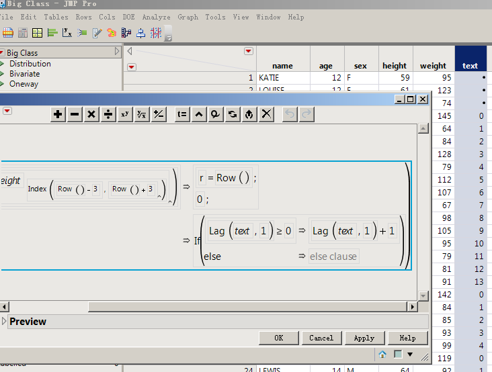Click the Apply button
Viewport: 492px width, 372px height.
tap(364, 338)
